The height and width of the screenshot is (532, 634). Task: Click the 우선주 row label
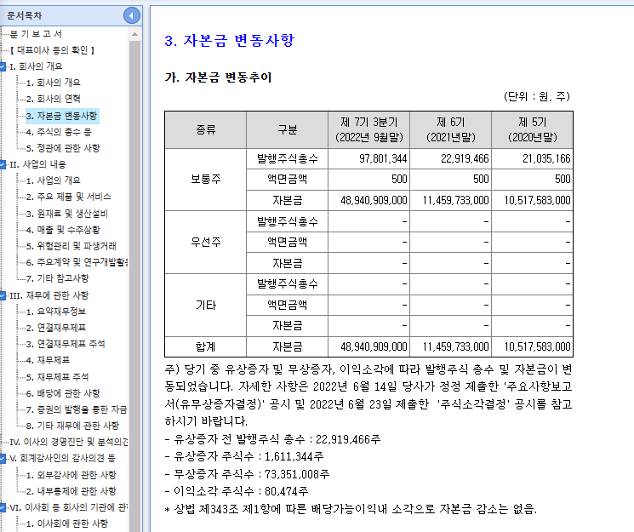(206, 242)
